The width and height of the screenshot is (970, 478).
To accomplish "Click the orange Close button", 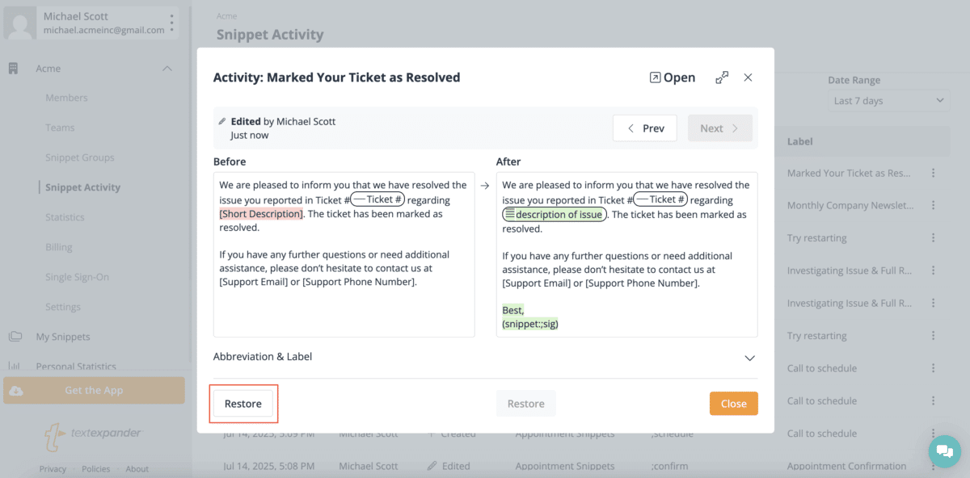I will point(734,404).
